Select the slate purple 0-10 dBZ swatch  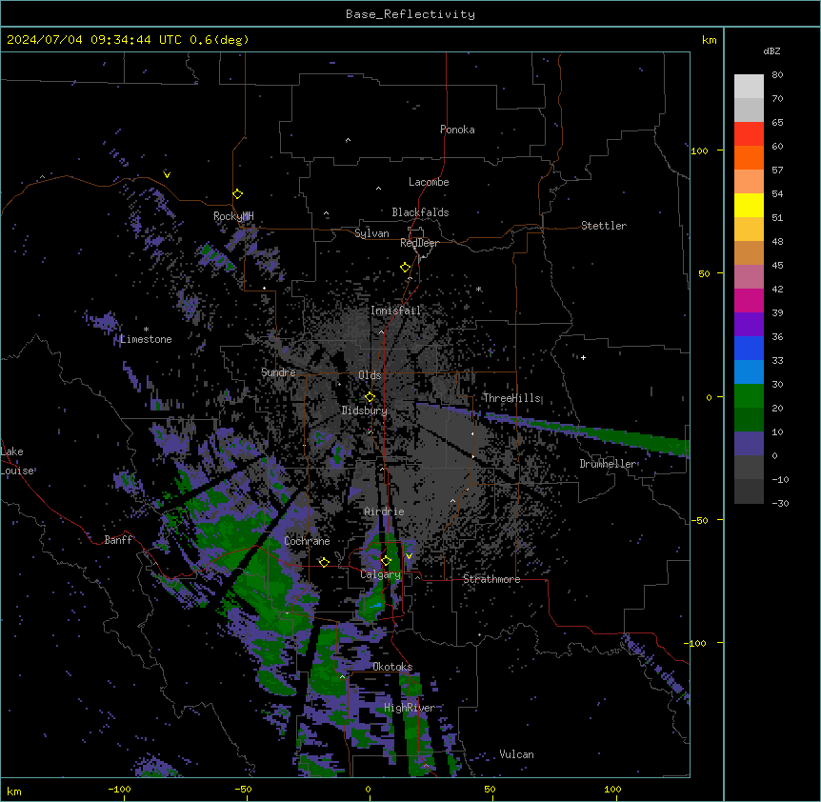pyautogui.click(x=749, y=444)
